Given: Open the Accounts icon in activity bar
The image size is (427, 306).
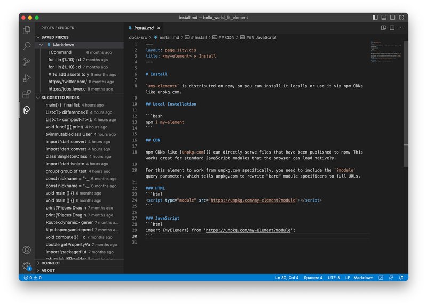Looking at the screenshot, I should (26, 249).
